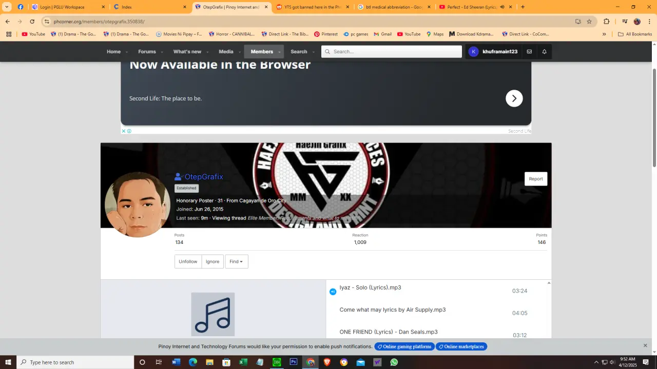657x369 pixels.
Task: Click the Report button on profile banner
Action: [536, 179]
